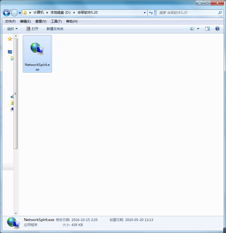The width and height of the screenshot is (226, 233).
Task: Open the 编辑(E) menu
Action: [25, 21]
